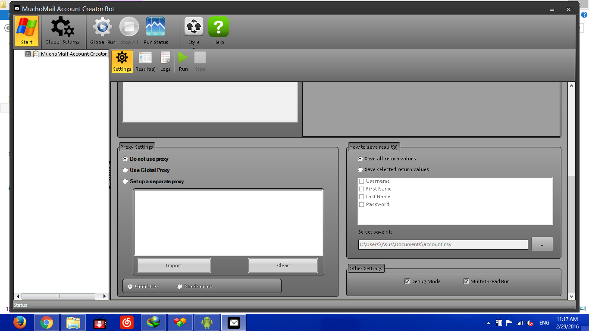Open Google Chrome from the taskbar
Viewport: 589px width, 331px height.
coord(47,322)
